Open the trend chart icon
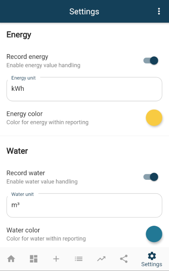 click(101, 259)
